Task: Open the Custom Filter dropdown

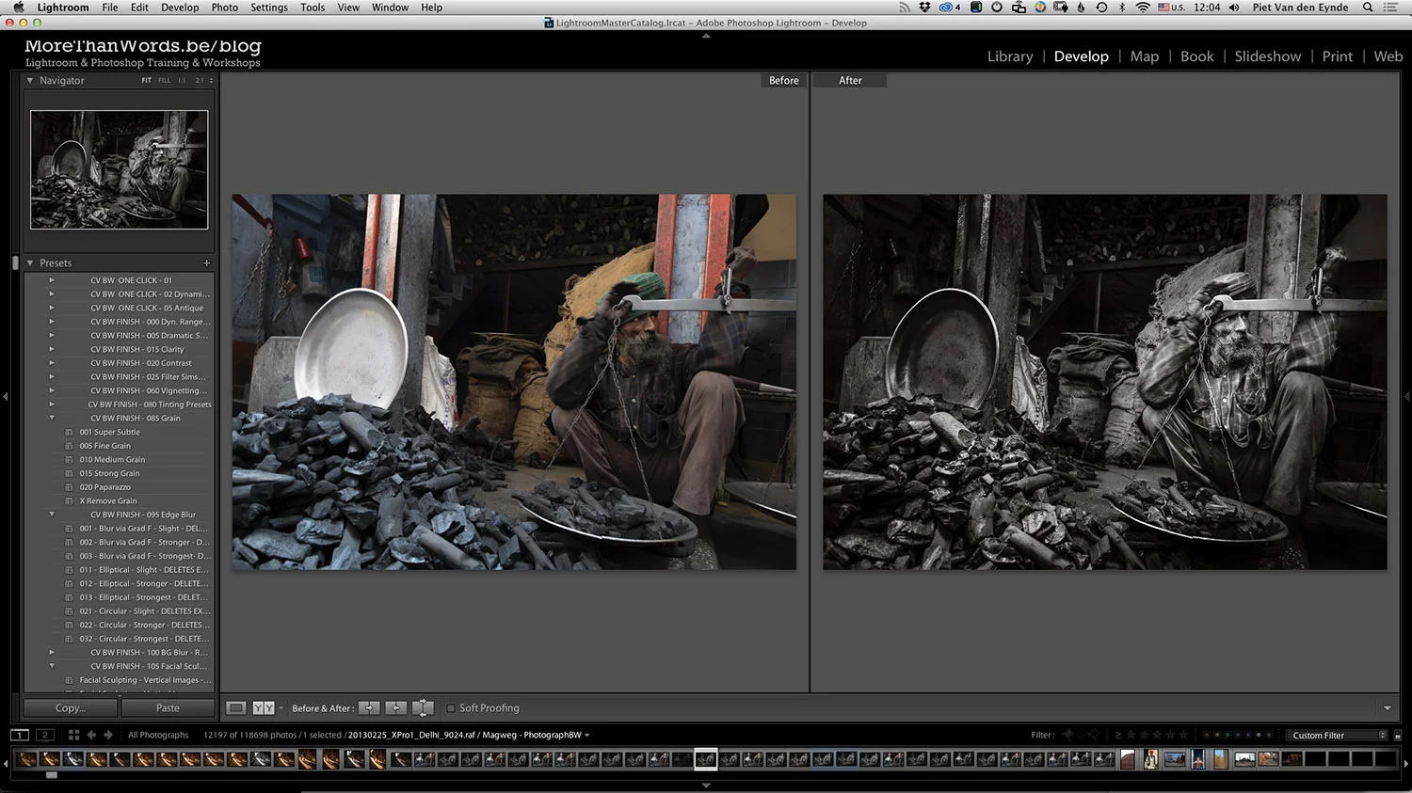Action: [1338, 735]
